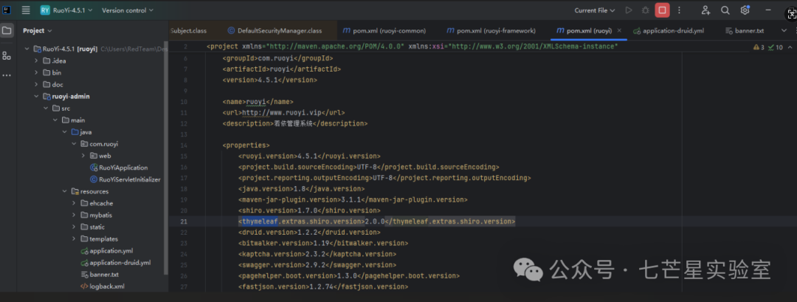This screenshot has height=302, width=797.
Task: Click the Run button
Action: point(629,10)
